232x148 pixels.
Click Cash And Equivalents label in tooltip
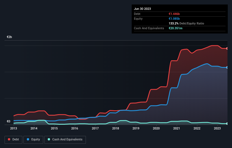point(149,28)
